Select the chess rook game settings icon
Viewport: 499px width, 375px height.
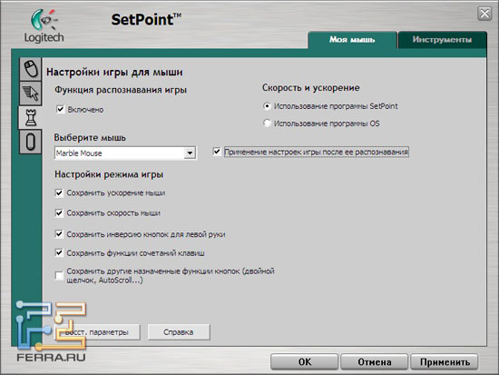pos(31,117)
